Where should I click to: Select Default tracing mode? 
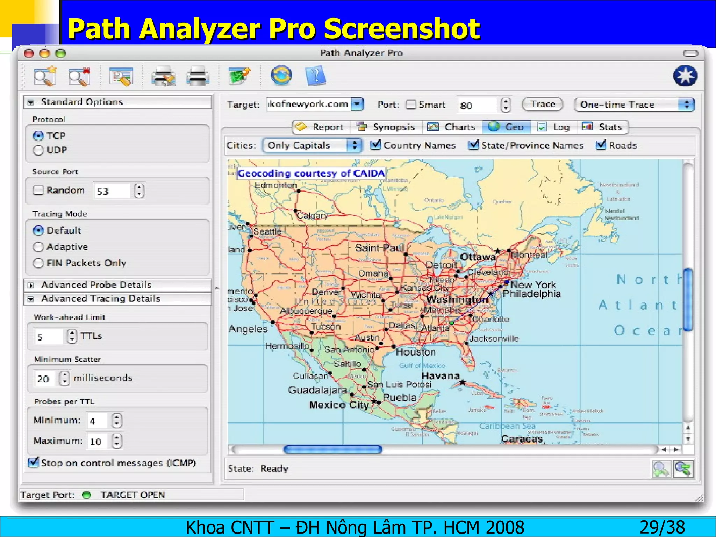pos(38,230)
